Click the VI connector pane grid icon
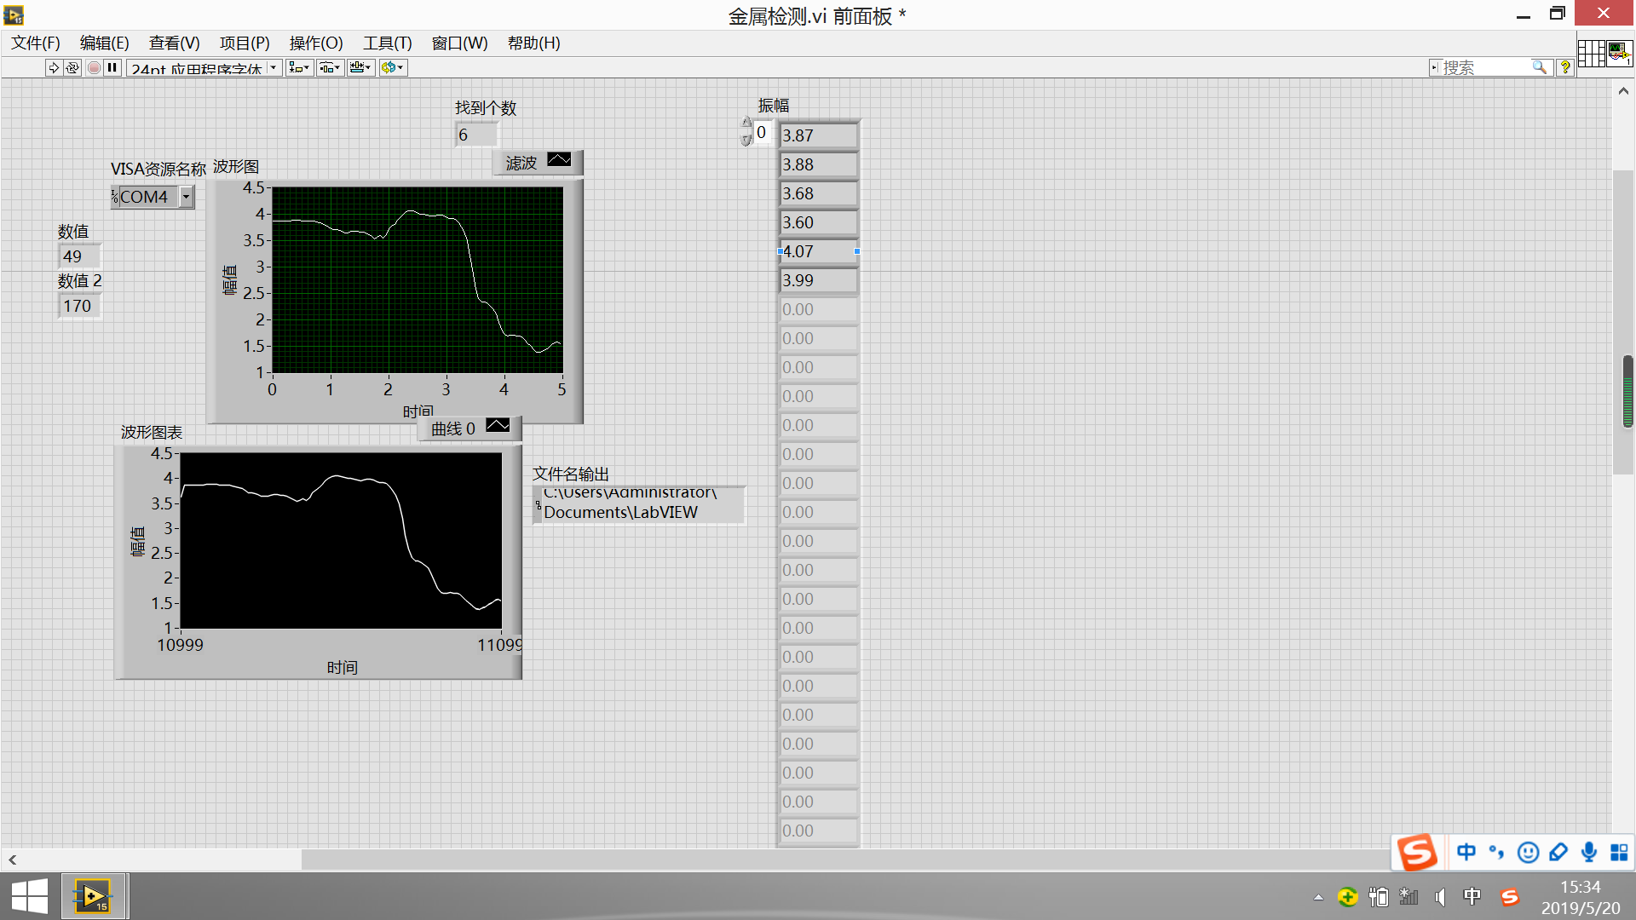 1591,53
